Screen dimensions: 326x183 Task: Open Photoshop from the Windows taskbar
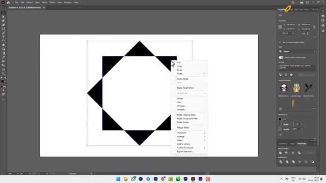pyautogui.click(x=155, y=179)
